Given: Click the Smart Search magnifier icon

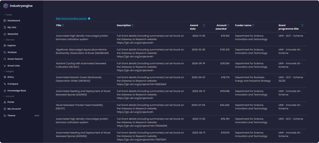Looking at the screenshot, I should 5,59.
